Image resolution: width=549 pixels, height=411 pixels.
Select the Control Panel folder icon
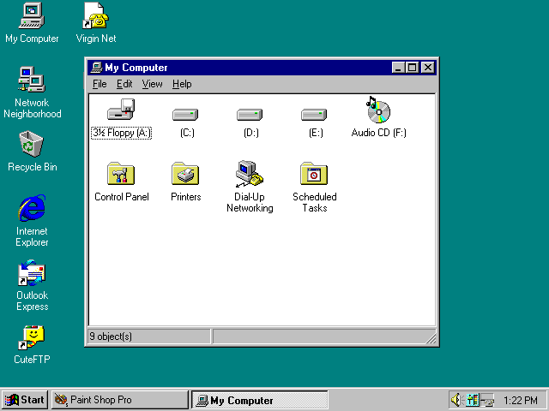tap(121, 173)
